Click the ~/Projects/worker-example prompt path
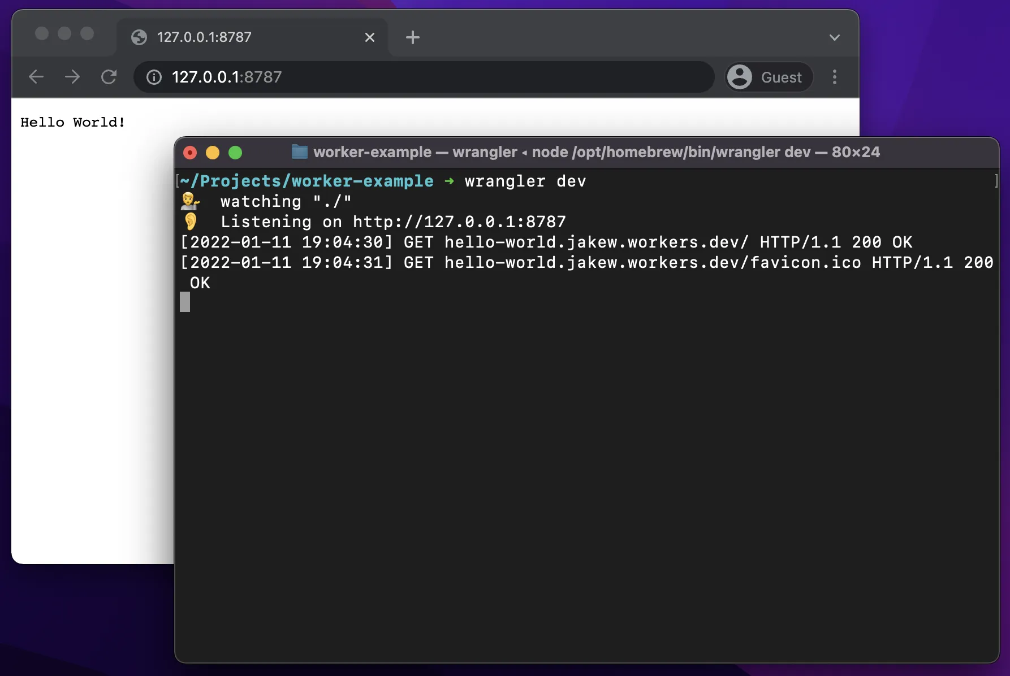The height and width of the screenshot is (676, 1010). tap(307, 181)
